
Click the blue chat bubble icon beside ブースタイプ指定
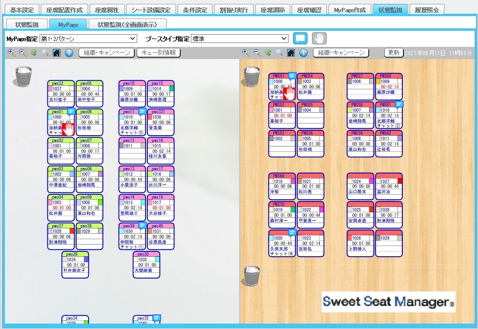(301, 38)
